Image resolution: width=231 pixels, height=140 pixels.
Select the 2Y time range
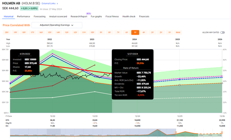(161, 32)
